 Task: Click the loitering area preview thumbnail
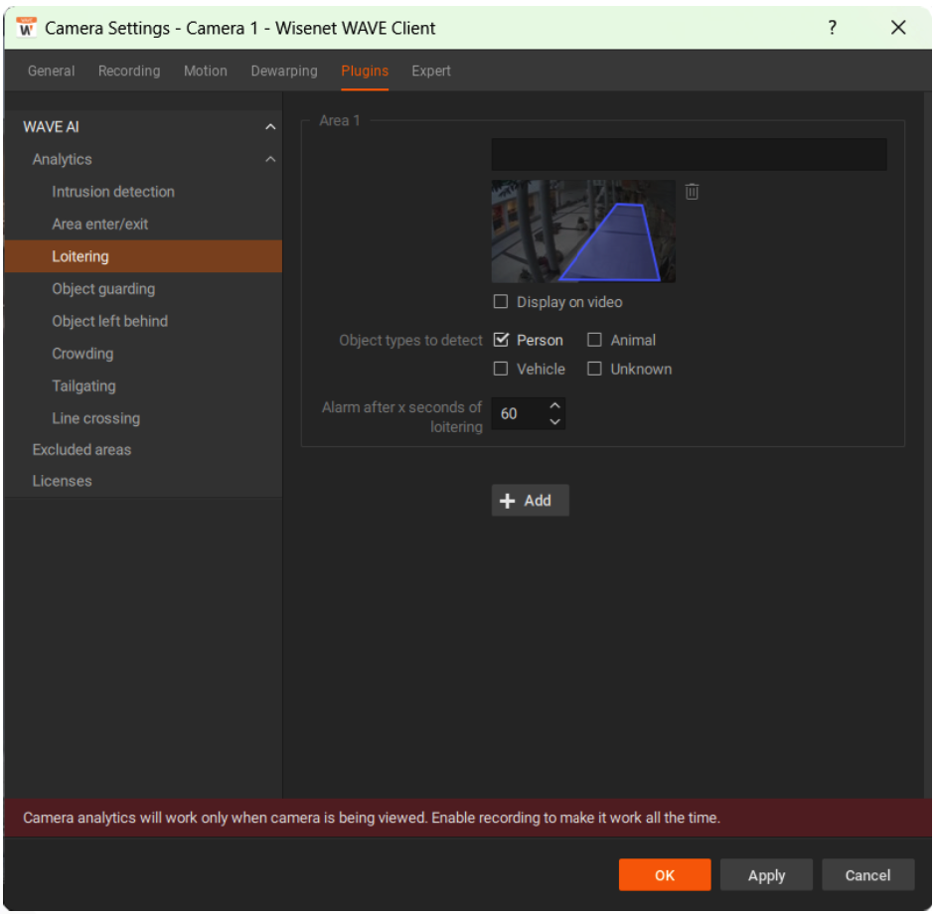coord(583,231)
